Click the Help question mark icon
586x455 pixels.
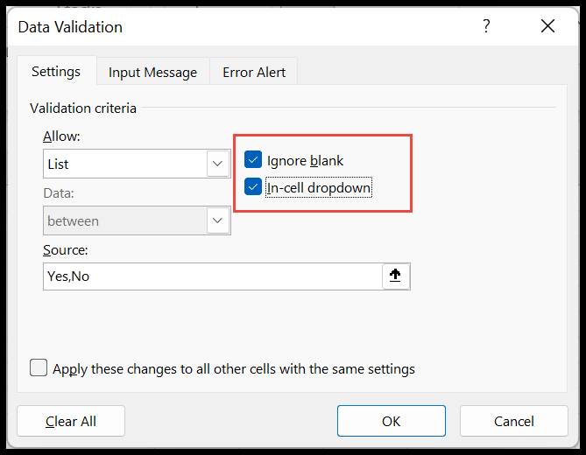coord(486,26)
